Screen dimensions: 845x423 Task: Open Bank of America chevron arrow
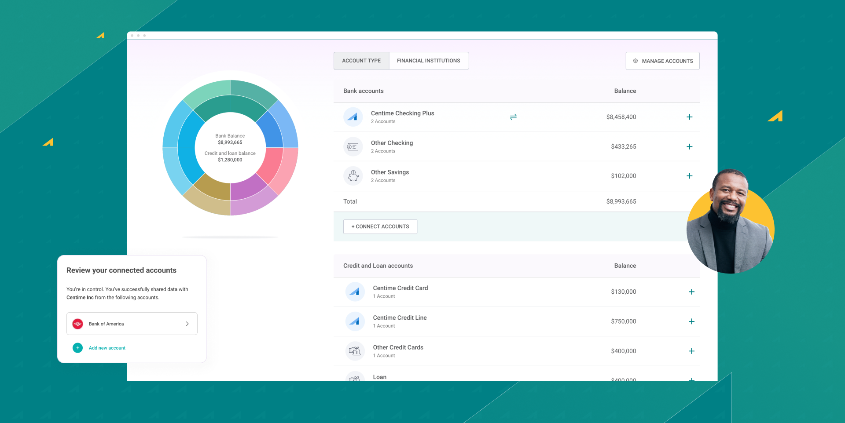pyautogui.click(x=187, y=324)
